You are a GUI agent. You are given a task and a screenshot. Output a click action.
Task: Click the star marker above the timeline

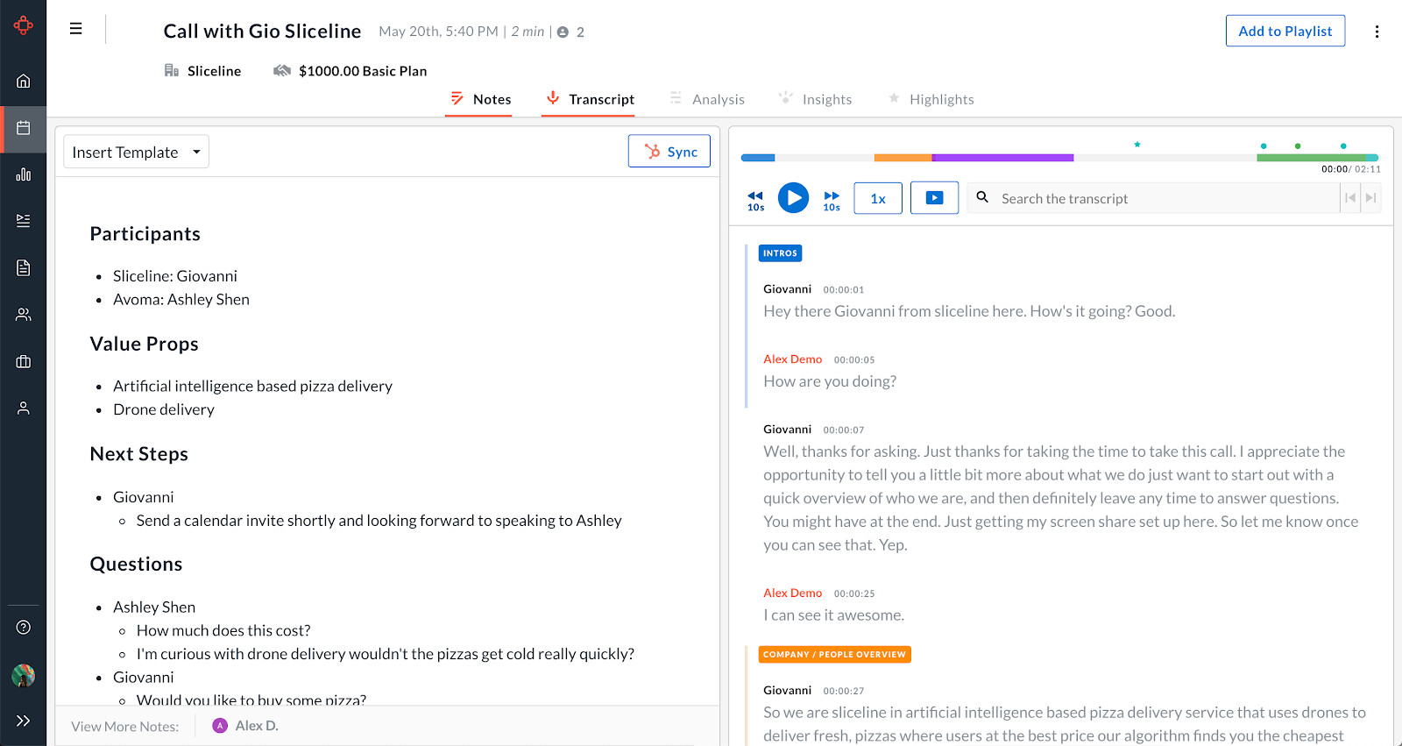click(x=1137, y=144)
